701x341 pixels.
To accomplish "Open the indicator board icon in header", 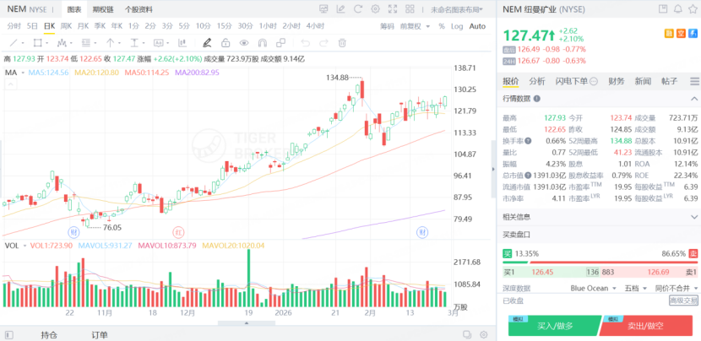I will click(324, 9).
